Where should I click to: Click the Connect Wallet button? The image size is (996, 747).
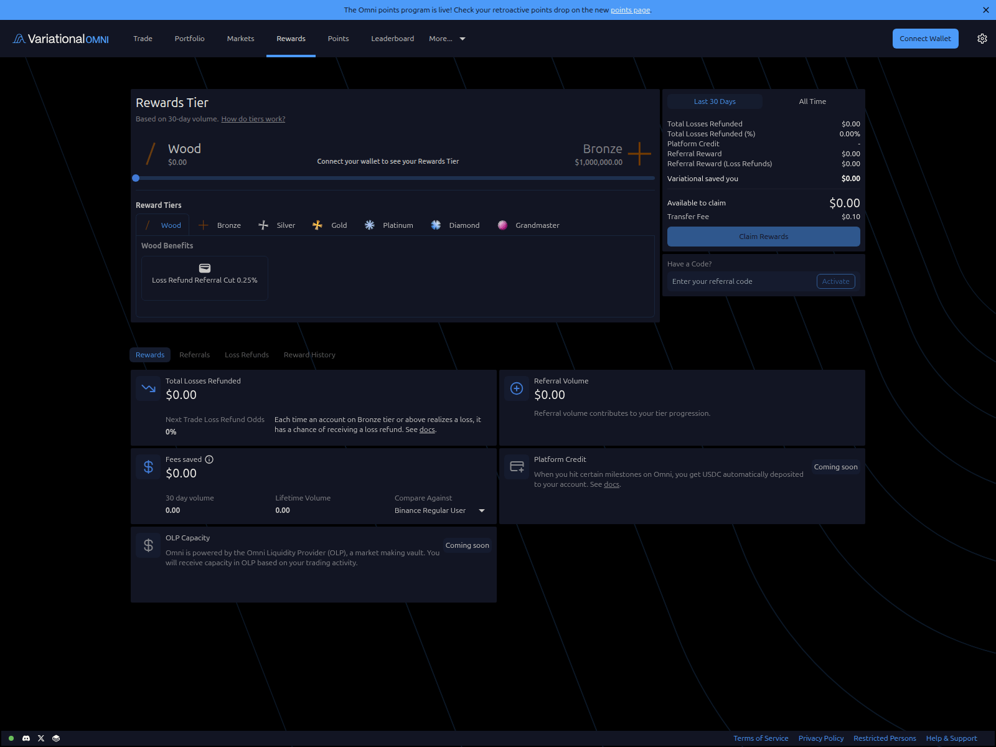pos(925,39)
